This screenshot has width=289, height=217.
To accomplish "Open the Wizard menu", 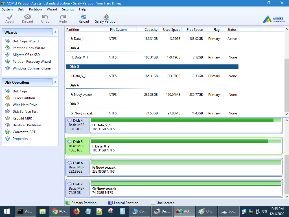I will tap(52, 9).
